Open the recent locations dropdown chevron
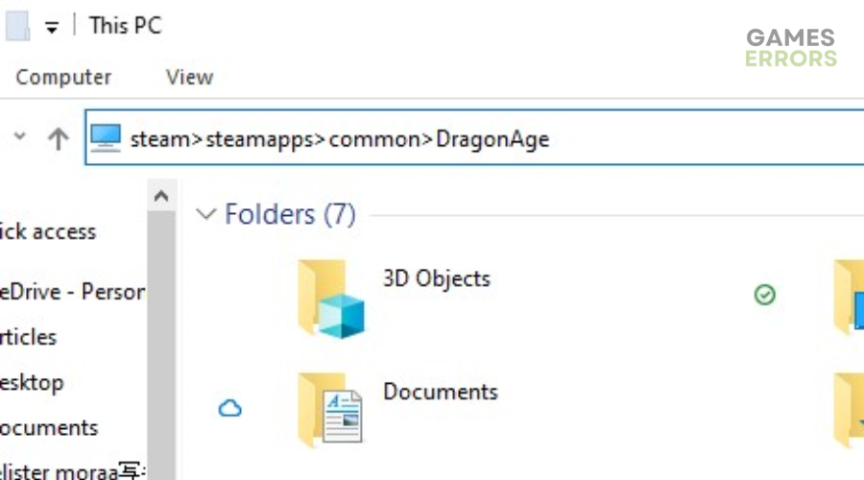Viewport: 864px width, 480px height. 20,135
